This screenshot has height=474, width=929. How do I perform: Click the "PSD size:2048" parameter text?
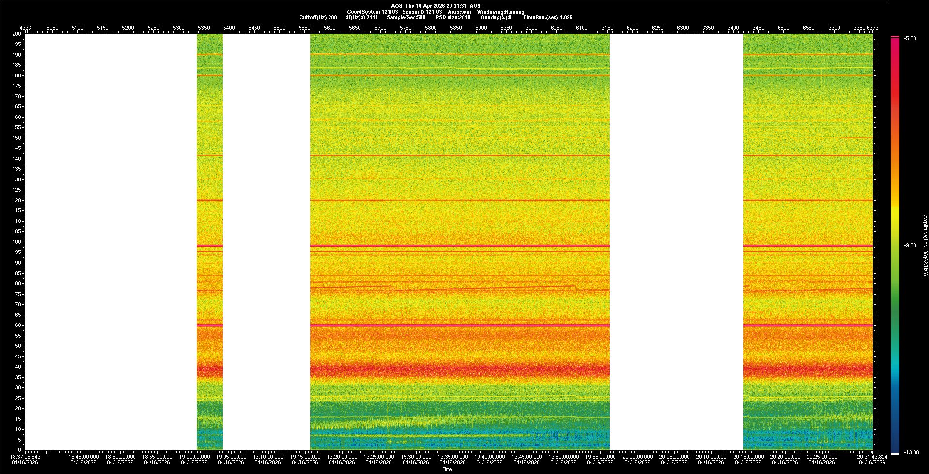453,17
